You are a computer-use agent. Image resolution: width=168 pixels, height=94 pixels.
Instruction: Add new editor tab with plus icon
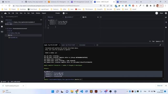(101, 17)
